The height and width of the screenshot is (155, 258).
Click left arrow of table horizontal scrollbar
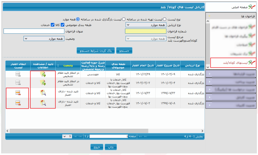click(x=7, y=131)
